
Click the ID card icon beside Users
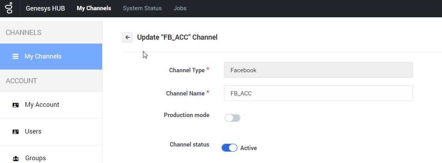coord(15,132)
